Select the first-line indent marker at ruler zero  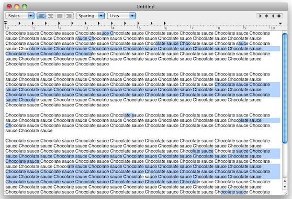[6, 23]
